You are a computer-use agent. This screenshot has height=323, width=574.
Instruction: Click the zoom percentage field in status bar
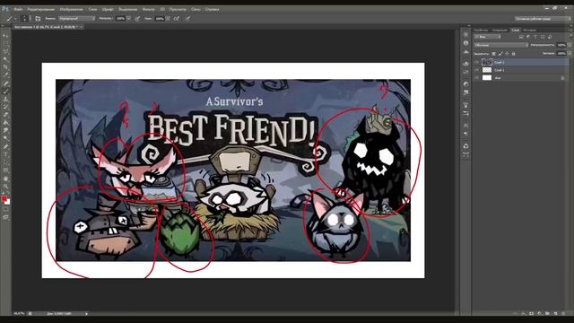point(19,313)
